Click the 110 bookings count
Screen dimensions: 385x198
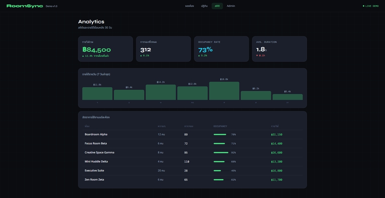click(186, 162)
